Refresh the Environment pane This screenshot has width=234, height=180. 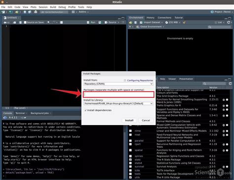229,22
